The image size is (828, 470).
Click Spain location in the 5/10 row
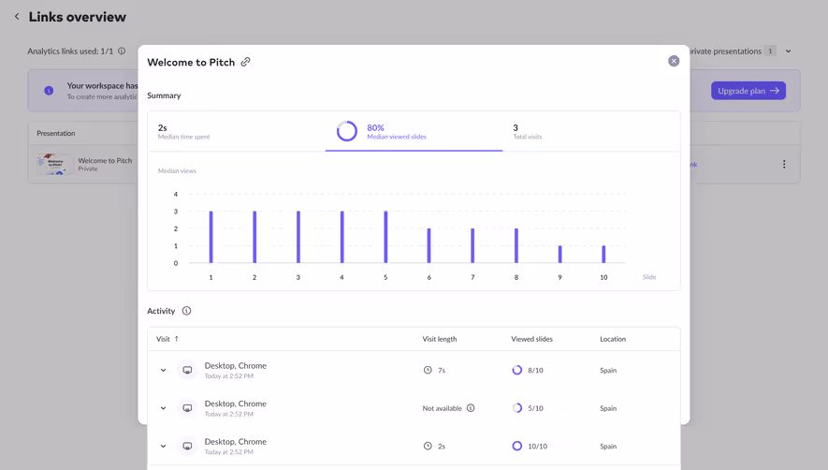(x=608, y=408)
